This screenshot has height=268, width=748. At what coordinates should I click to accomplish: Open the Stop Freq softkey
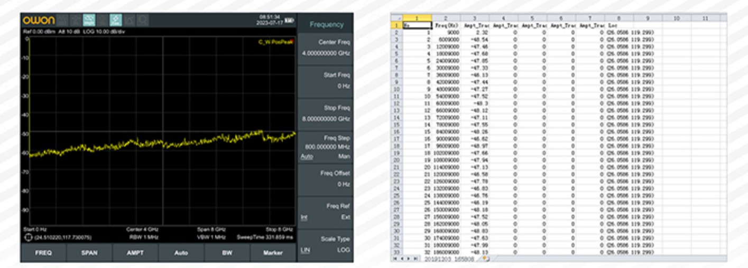point(326,113)
